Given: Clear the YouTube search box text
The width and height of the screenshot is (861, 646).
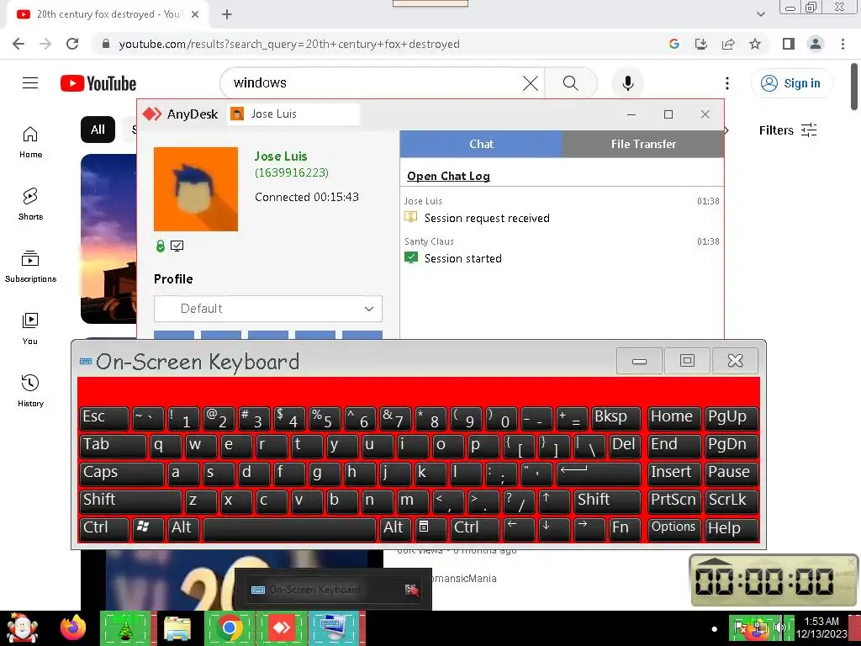Looking at the screenshot, I should (530, 83).
